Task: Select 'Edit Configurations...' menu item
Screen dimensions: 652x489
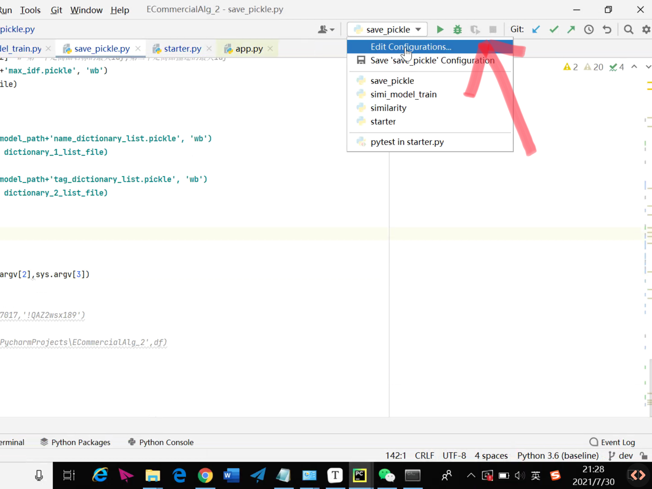Action: click(411, 47)
